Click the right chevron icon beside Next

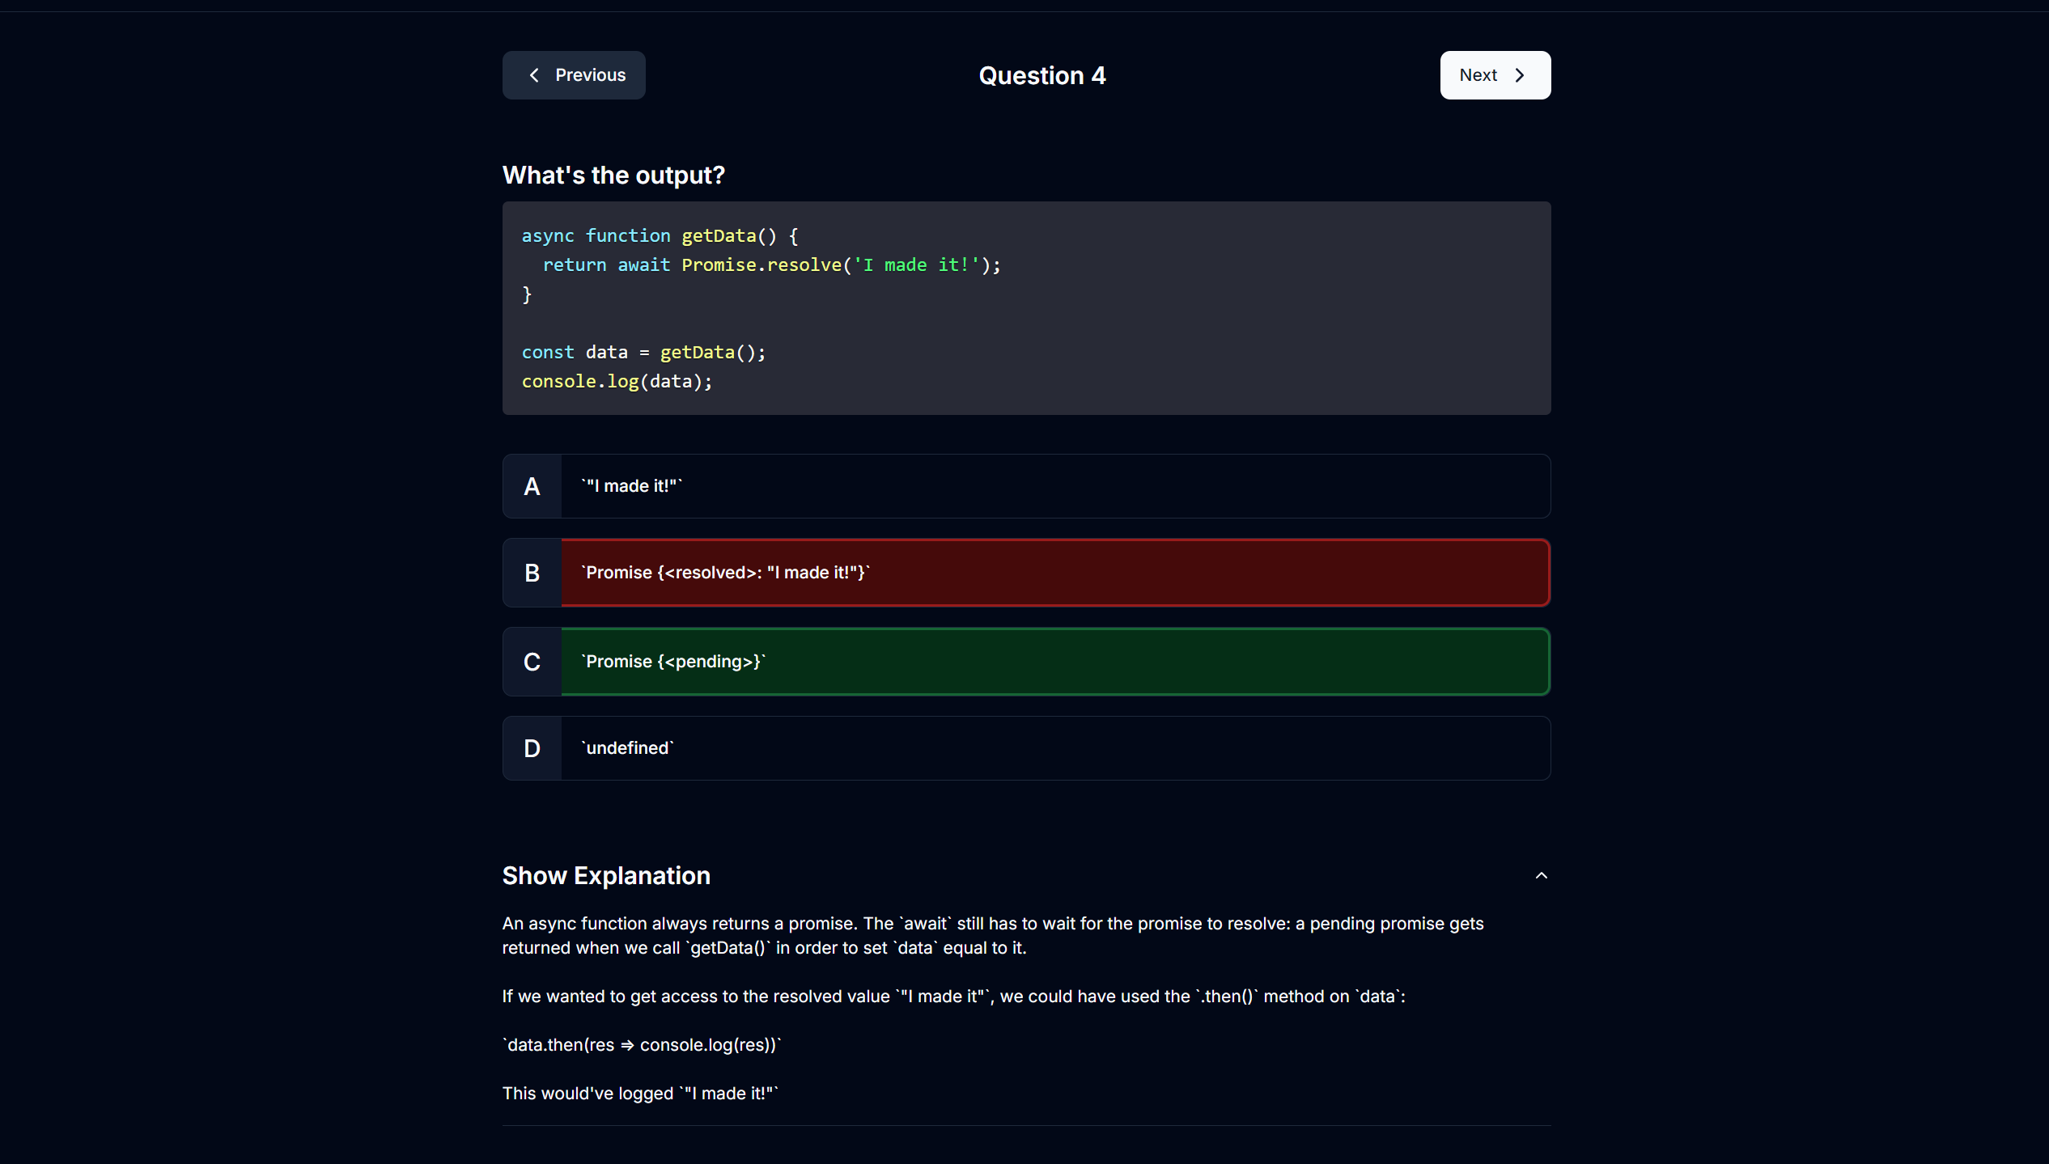point(1520,75)
